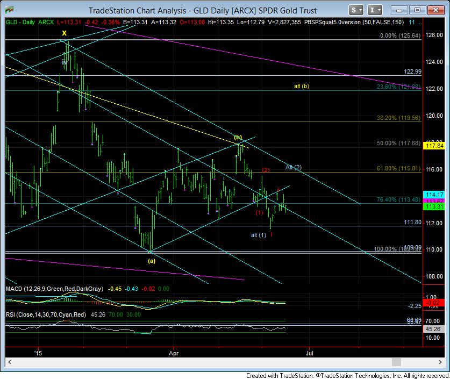Click the cyan 114.17 price label

(x=434, y=195)
